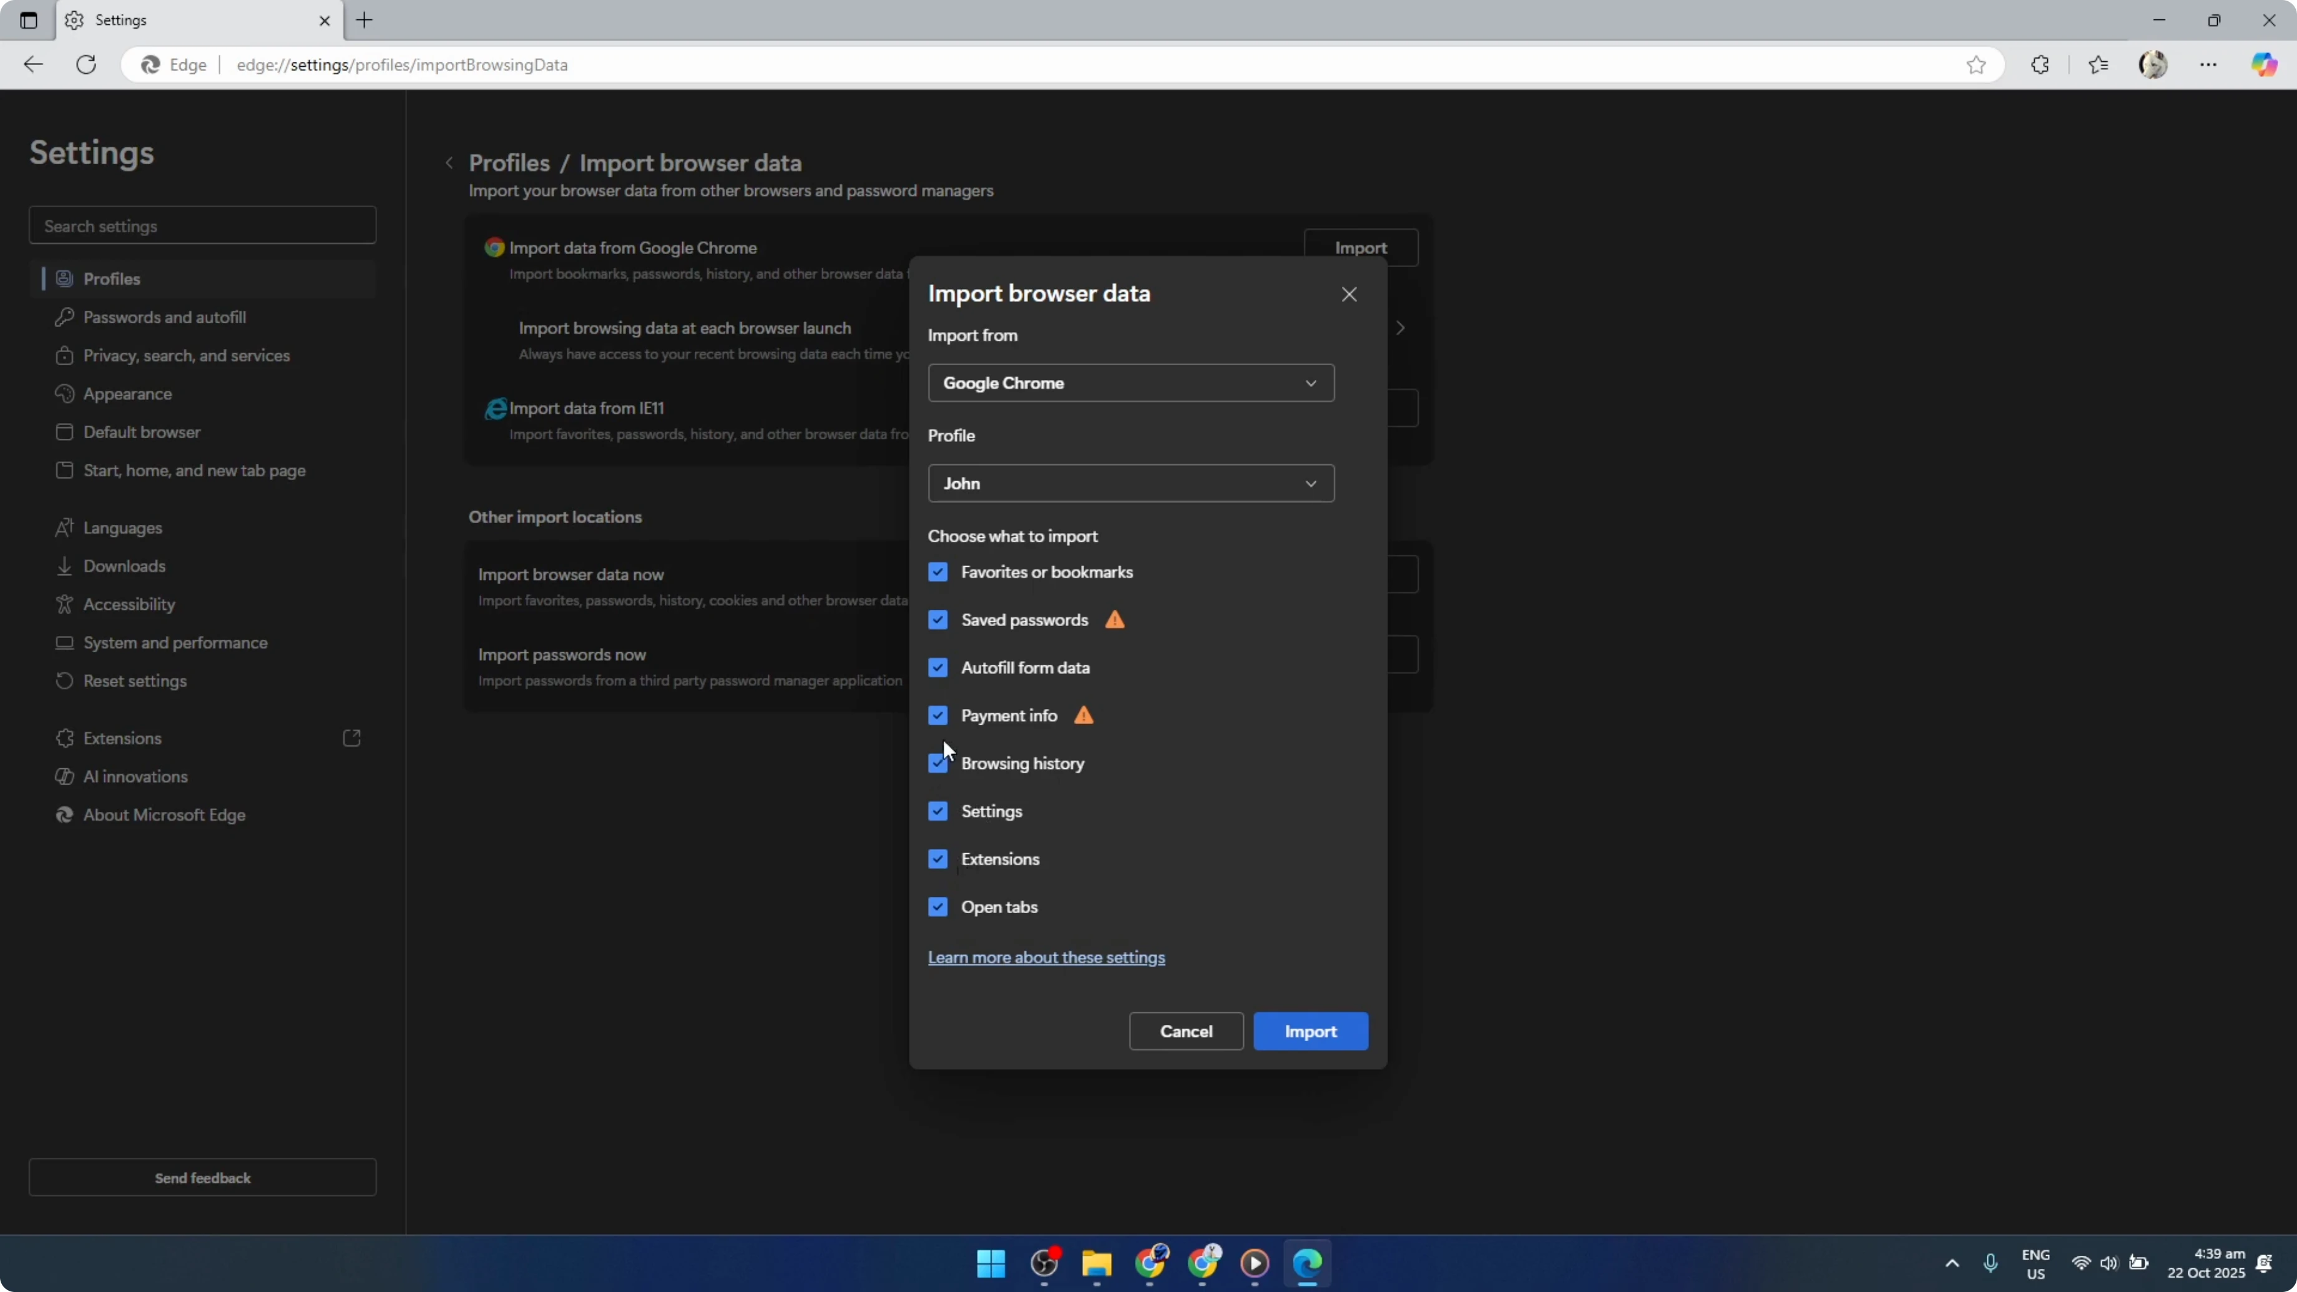The width and height of the screenshot is (2297, 1292).
Task: Open Wi-Fi network status icon
Action: 2081,1263
